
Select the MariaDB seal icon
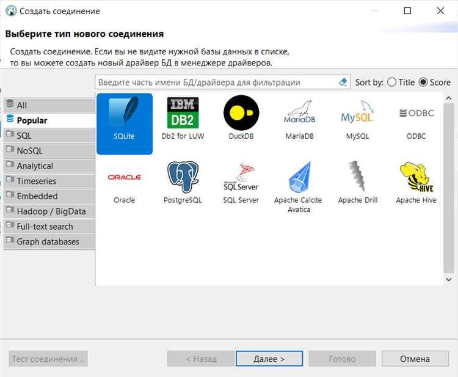(x=299, y=112)
